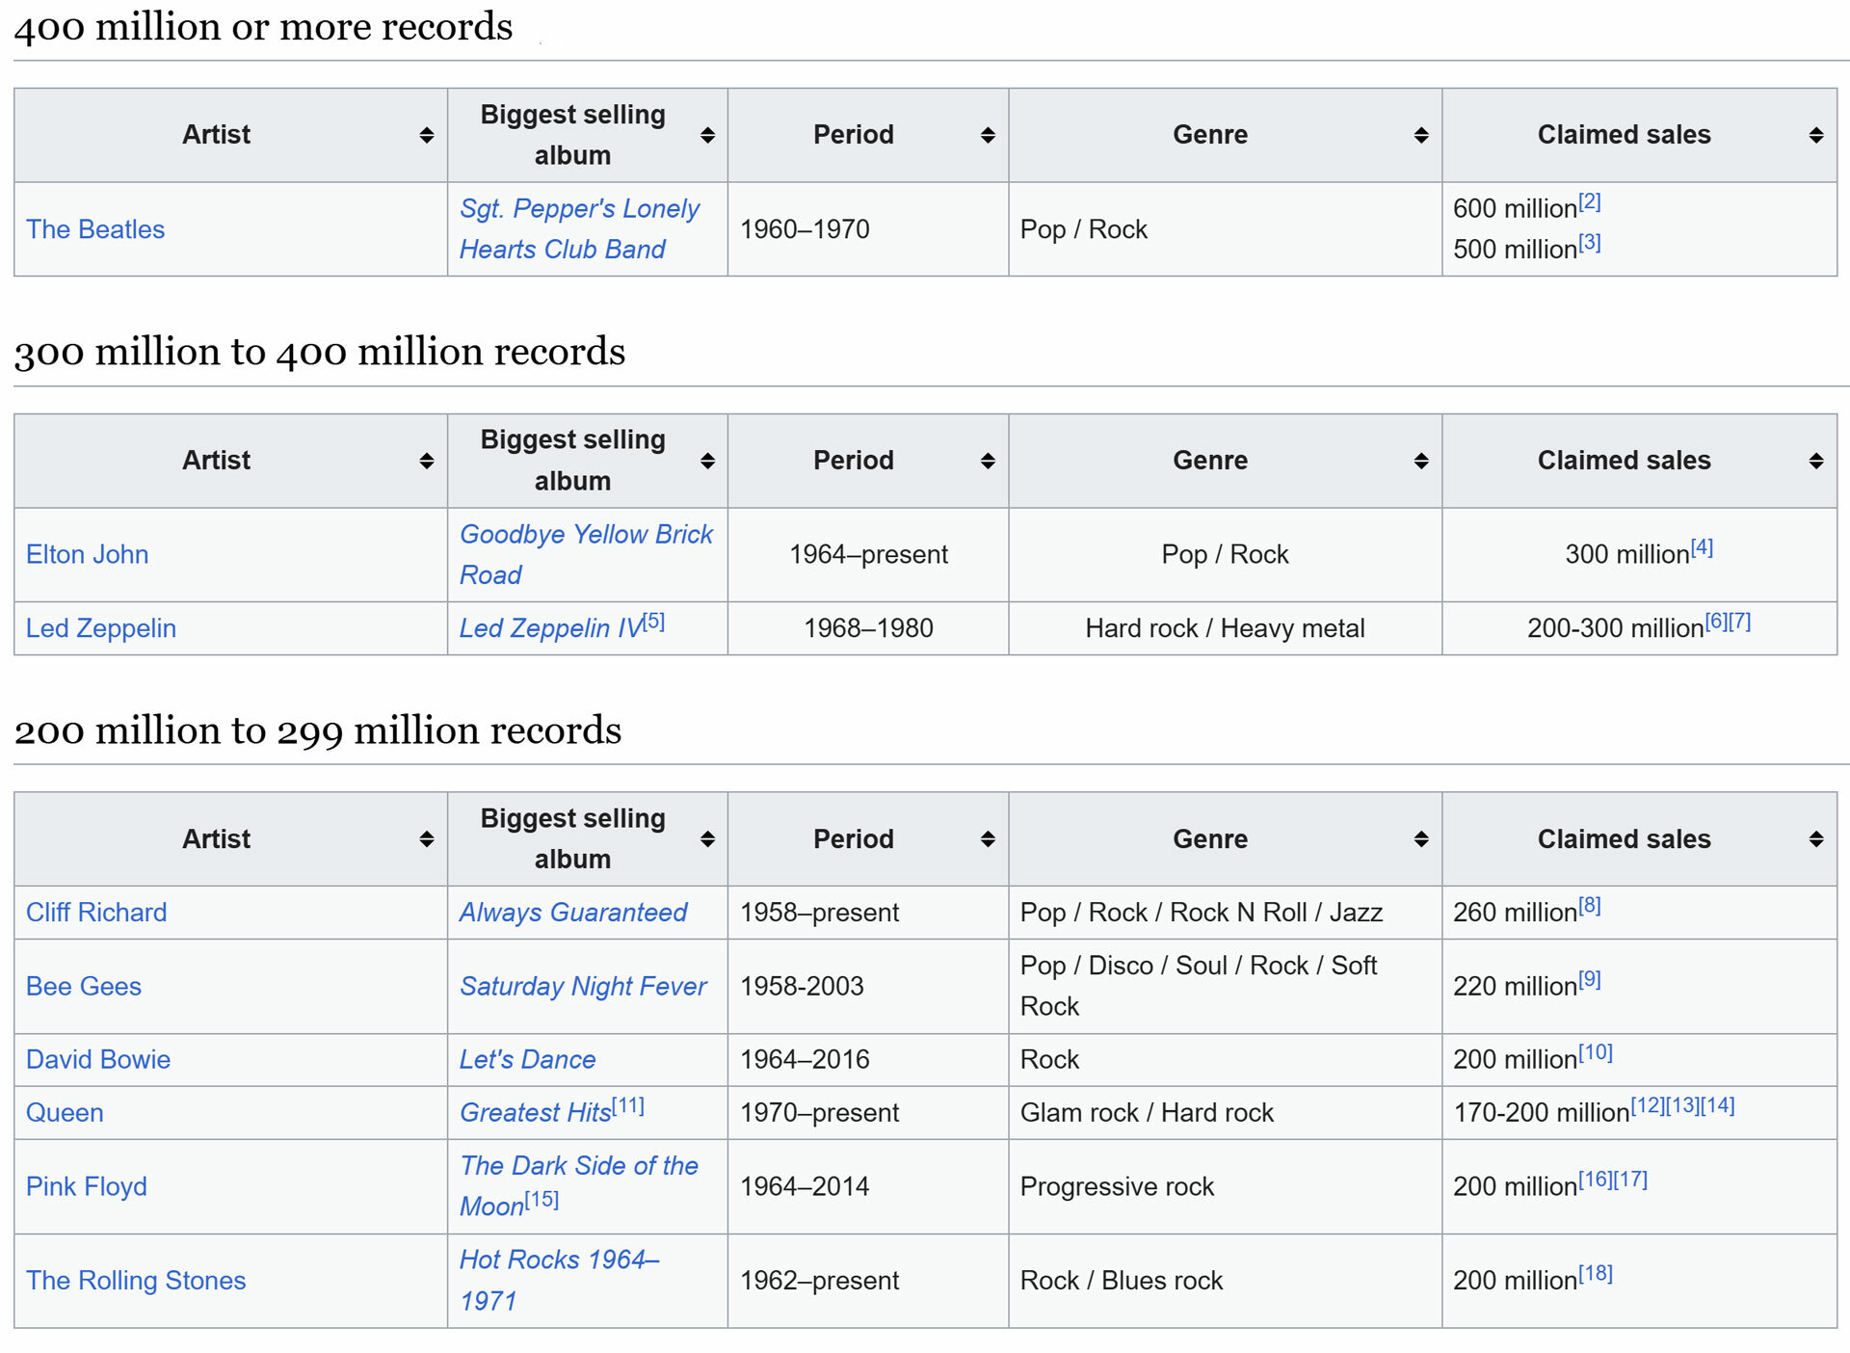
Task: Sort first table by Genre arrows
Action: (1421, 135)
